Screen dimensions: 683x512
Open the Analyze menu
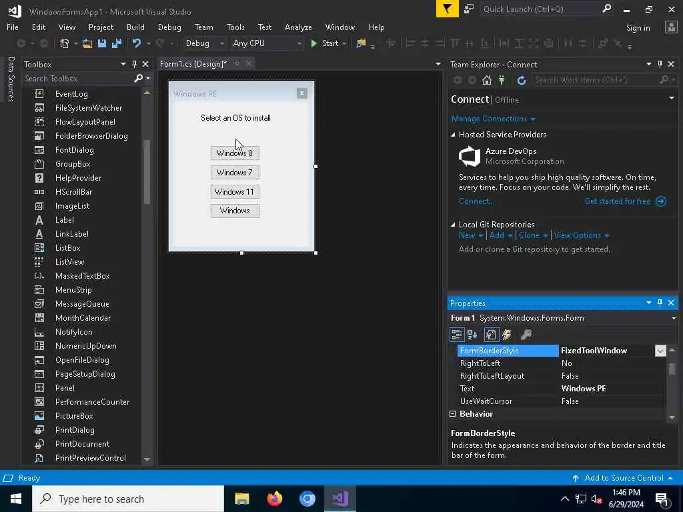coord(298,27)
